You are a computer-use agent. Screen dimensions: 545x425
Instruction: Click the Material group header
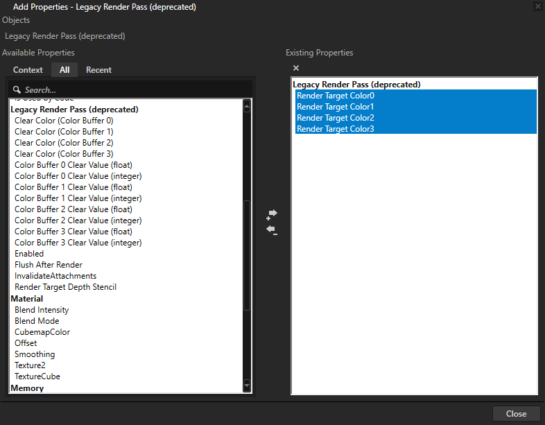[x=27, y=299]
